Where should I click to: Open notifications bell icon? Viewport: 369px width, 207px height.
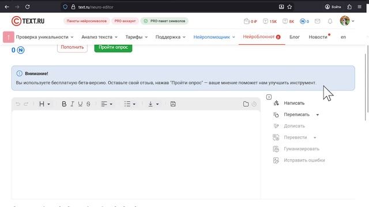tap(330, 21)
